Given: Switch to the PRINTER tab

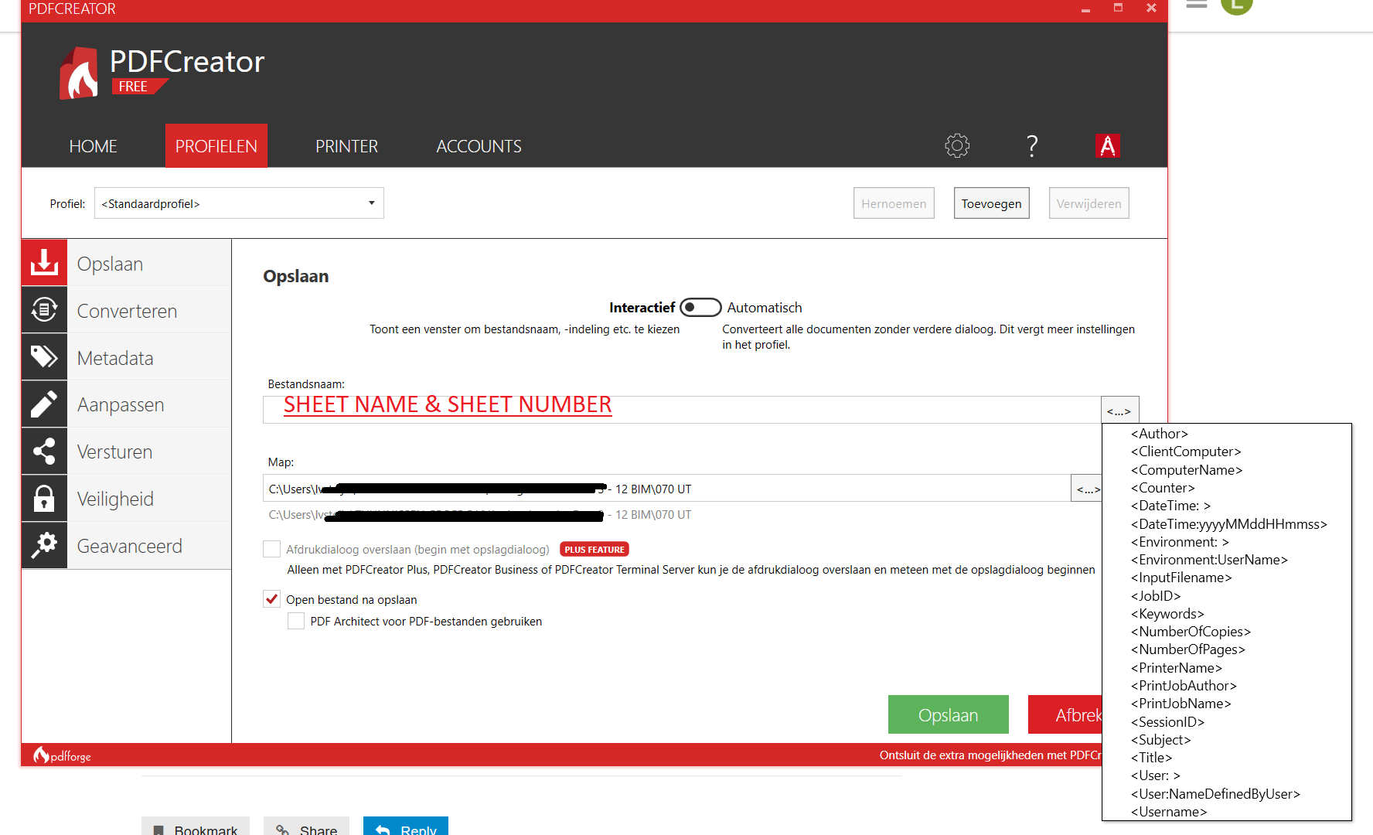Looking at the screenshot, I should click(346, 146).
